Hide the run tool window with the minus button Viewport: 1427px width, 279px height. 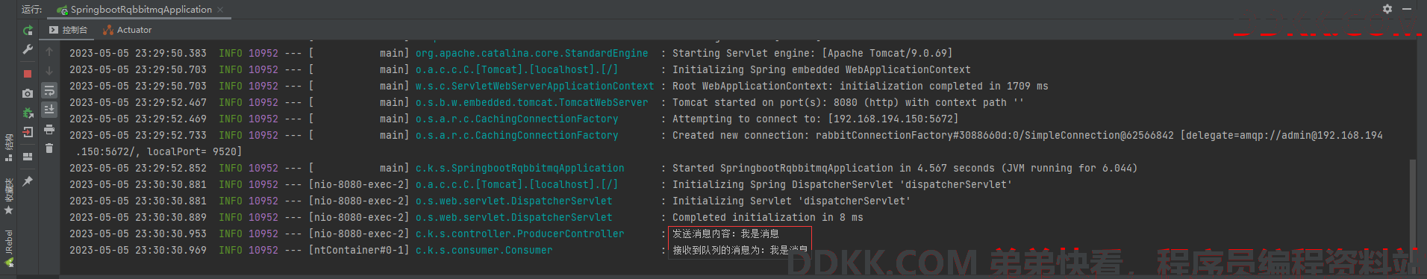tap(1407, 9)
